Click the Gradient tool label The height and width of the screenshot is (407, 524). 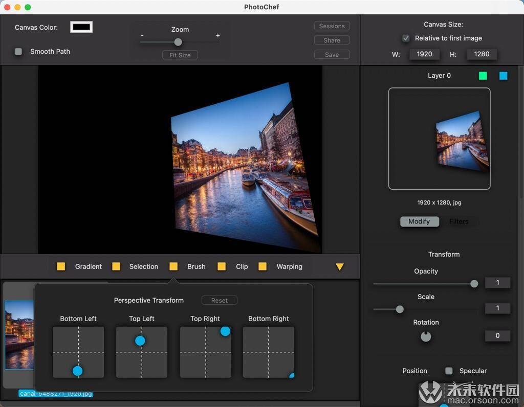coord(88,266)
